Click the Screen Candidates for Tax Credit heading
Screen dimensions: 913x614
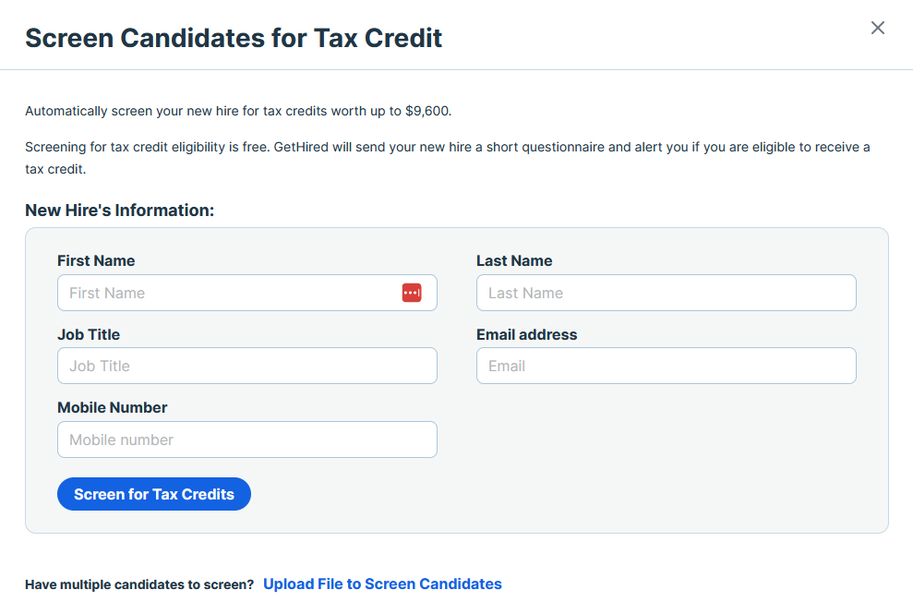pyautogui.click(x=234, y=38)
